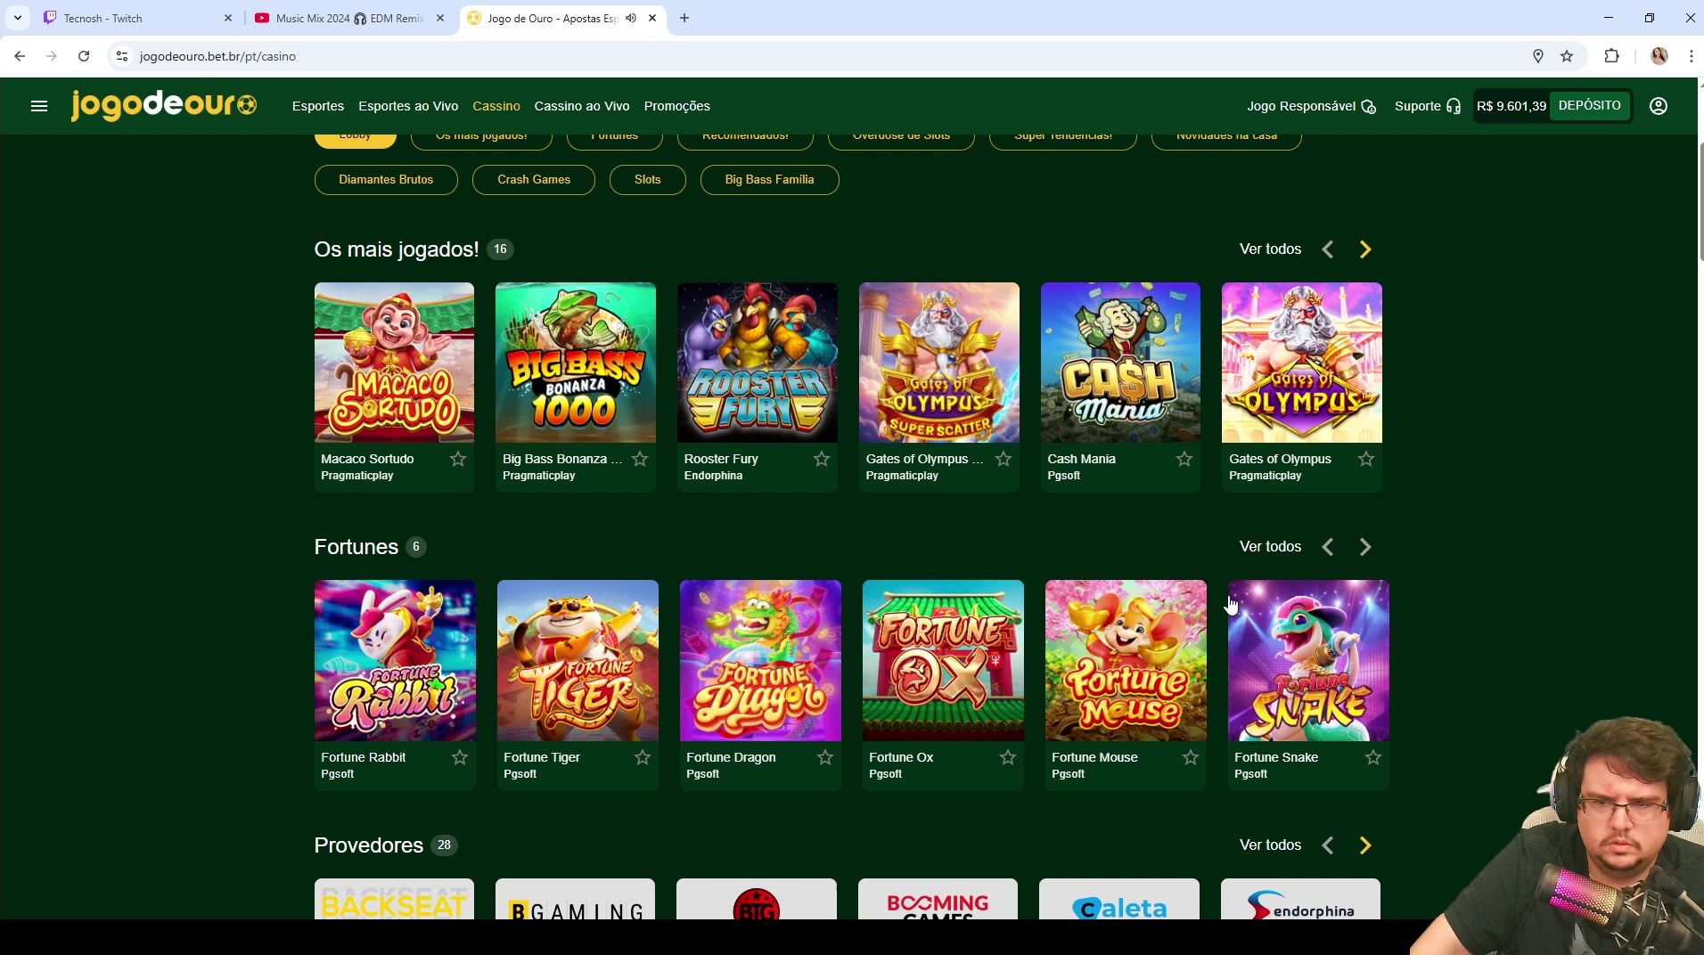The width and height of the screenshot is (1704, 955).
Task: Click Ver todos for Fortunes
Action: click(1270, 547)
